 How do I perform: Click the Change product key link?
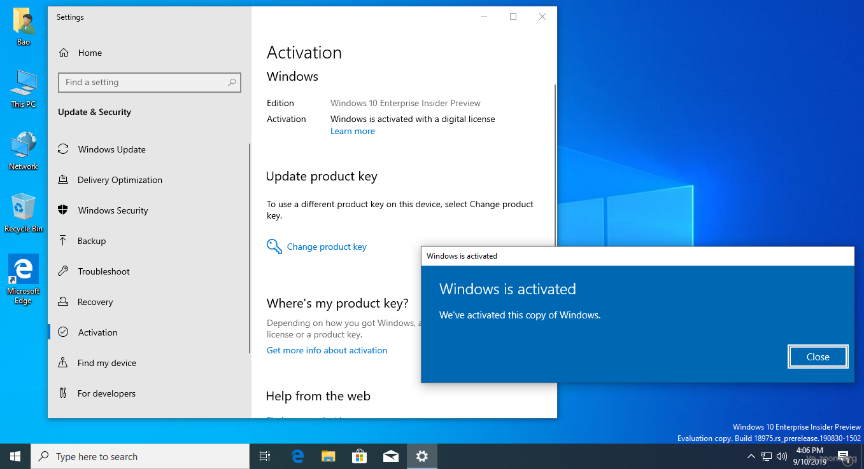click(x=327, y=247)
